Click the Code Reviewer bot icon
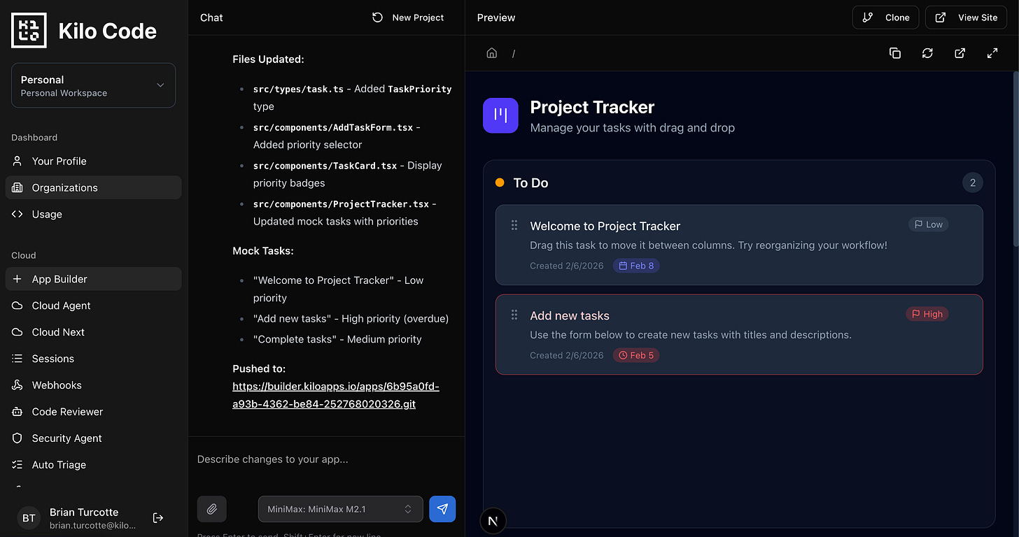 point(17,412)
